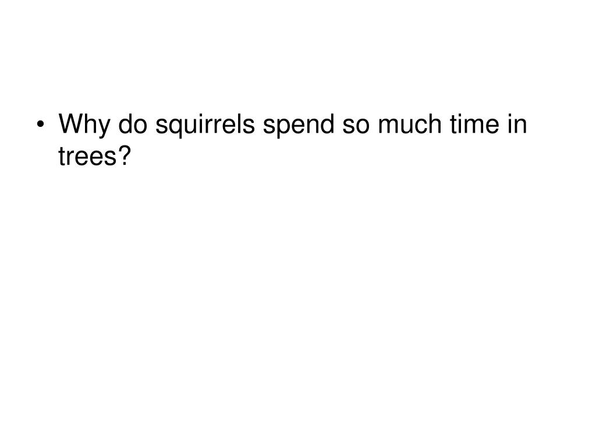The image size is (596, 447).
Task: Click the letter "m" in "time"
Action: pos(473,127)
